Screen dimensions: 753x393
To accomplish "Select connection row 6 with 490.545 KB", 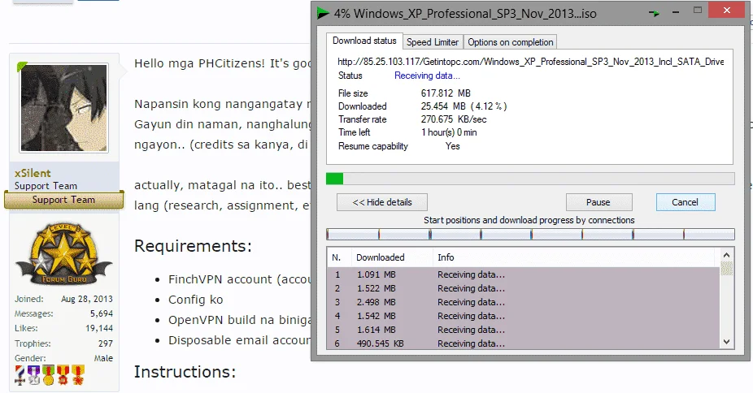I will tap(524, 343).
